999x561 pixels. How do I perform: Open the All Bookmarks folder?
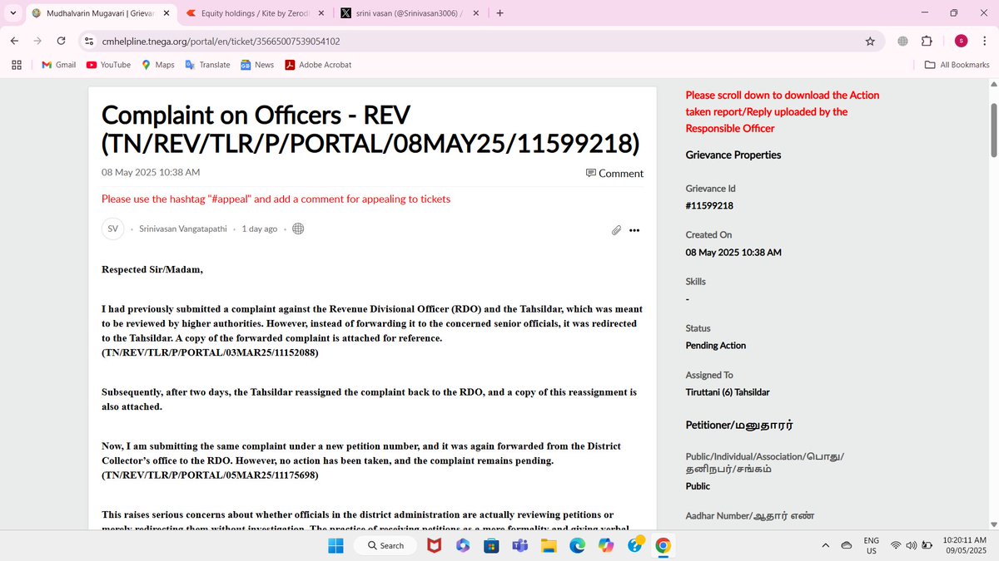pos(957,64)
